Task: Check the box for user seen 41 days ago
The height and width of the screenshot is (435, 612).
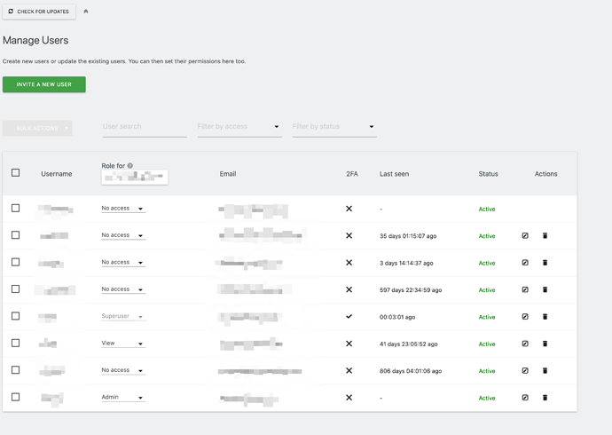Action: [x=16, y=343]
